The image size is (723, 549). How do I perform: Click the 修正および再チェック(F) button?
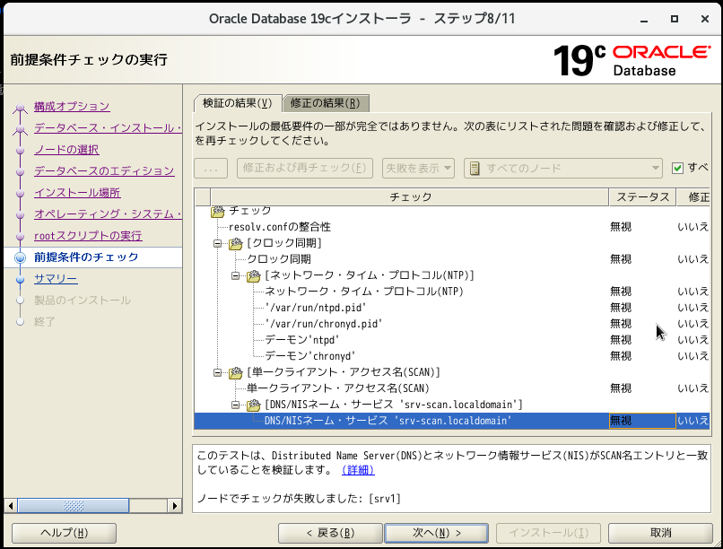pos(305,169)
